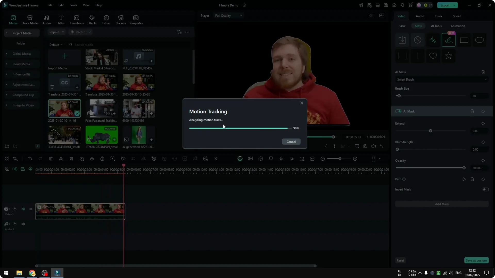Expand the Global Media folder
495x278 pixels.
coord(6,54)
